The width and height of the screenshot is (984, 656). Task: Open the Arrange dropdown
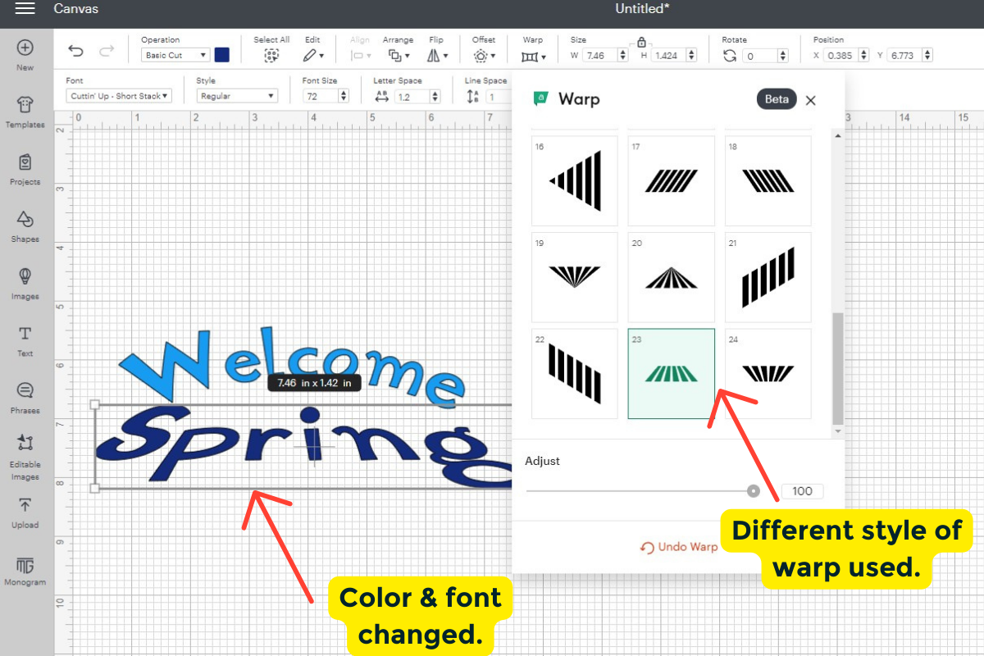tap(399, 56)
